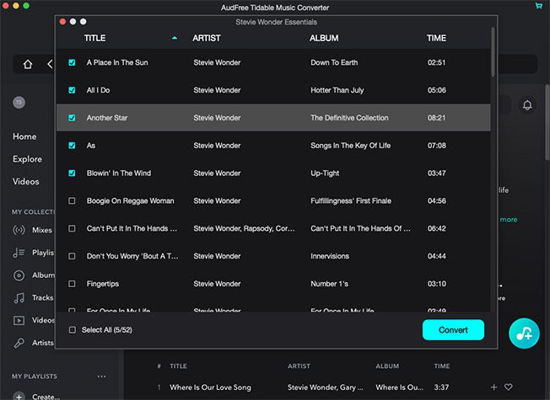Click the add music floating button
The width and height of the screenshot is (550, 400).
click(x=524, y=333)
